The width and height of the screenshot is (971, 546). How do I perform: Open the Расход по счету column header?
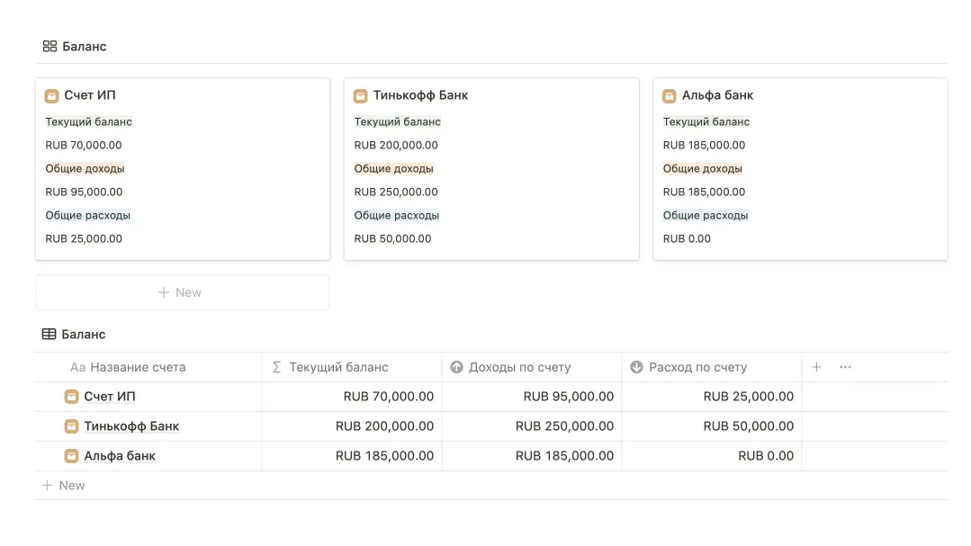click(x=697, y=367)
